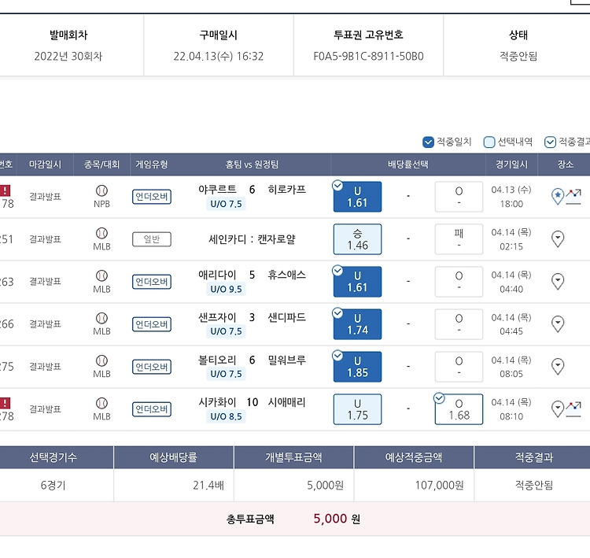The height and width of the screenshot is (558, 590).
Task: Click 2022년 30회차 round text
Action: [x=68, y=57]
